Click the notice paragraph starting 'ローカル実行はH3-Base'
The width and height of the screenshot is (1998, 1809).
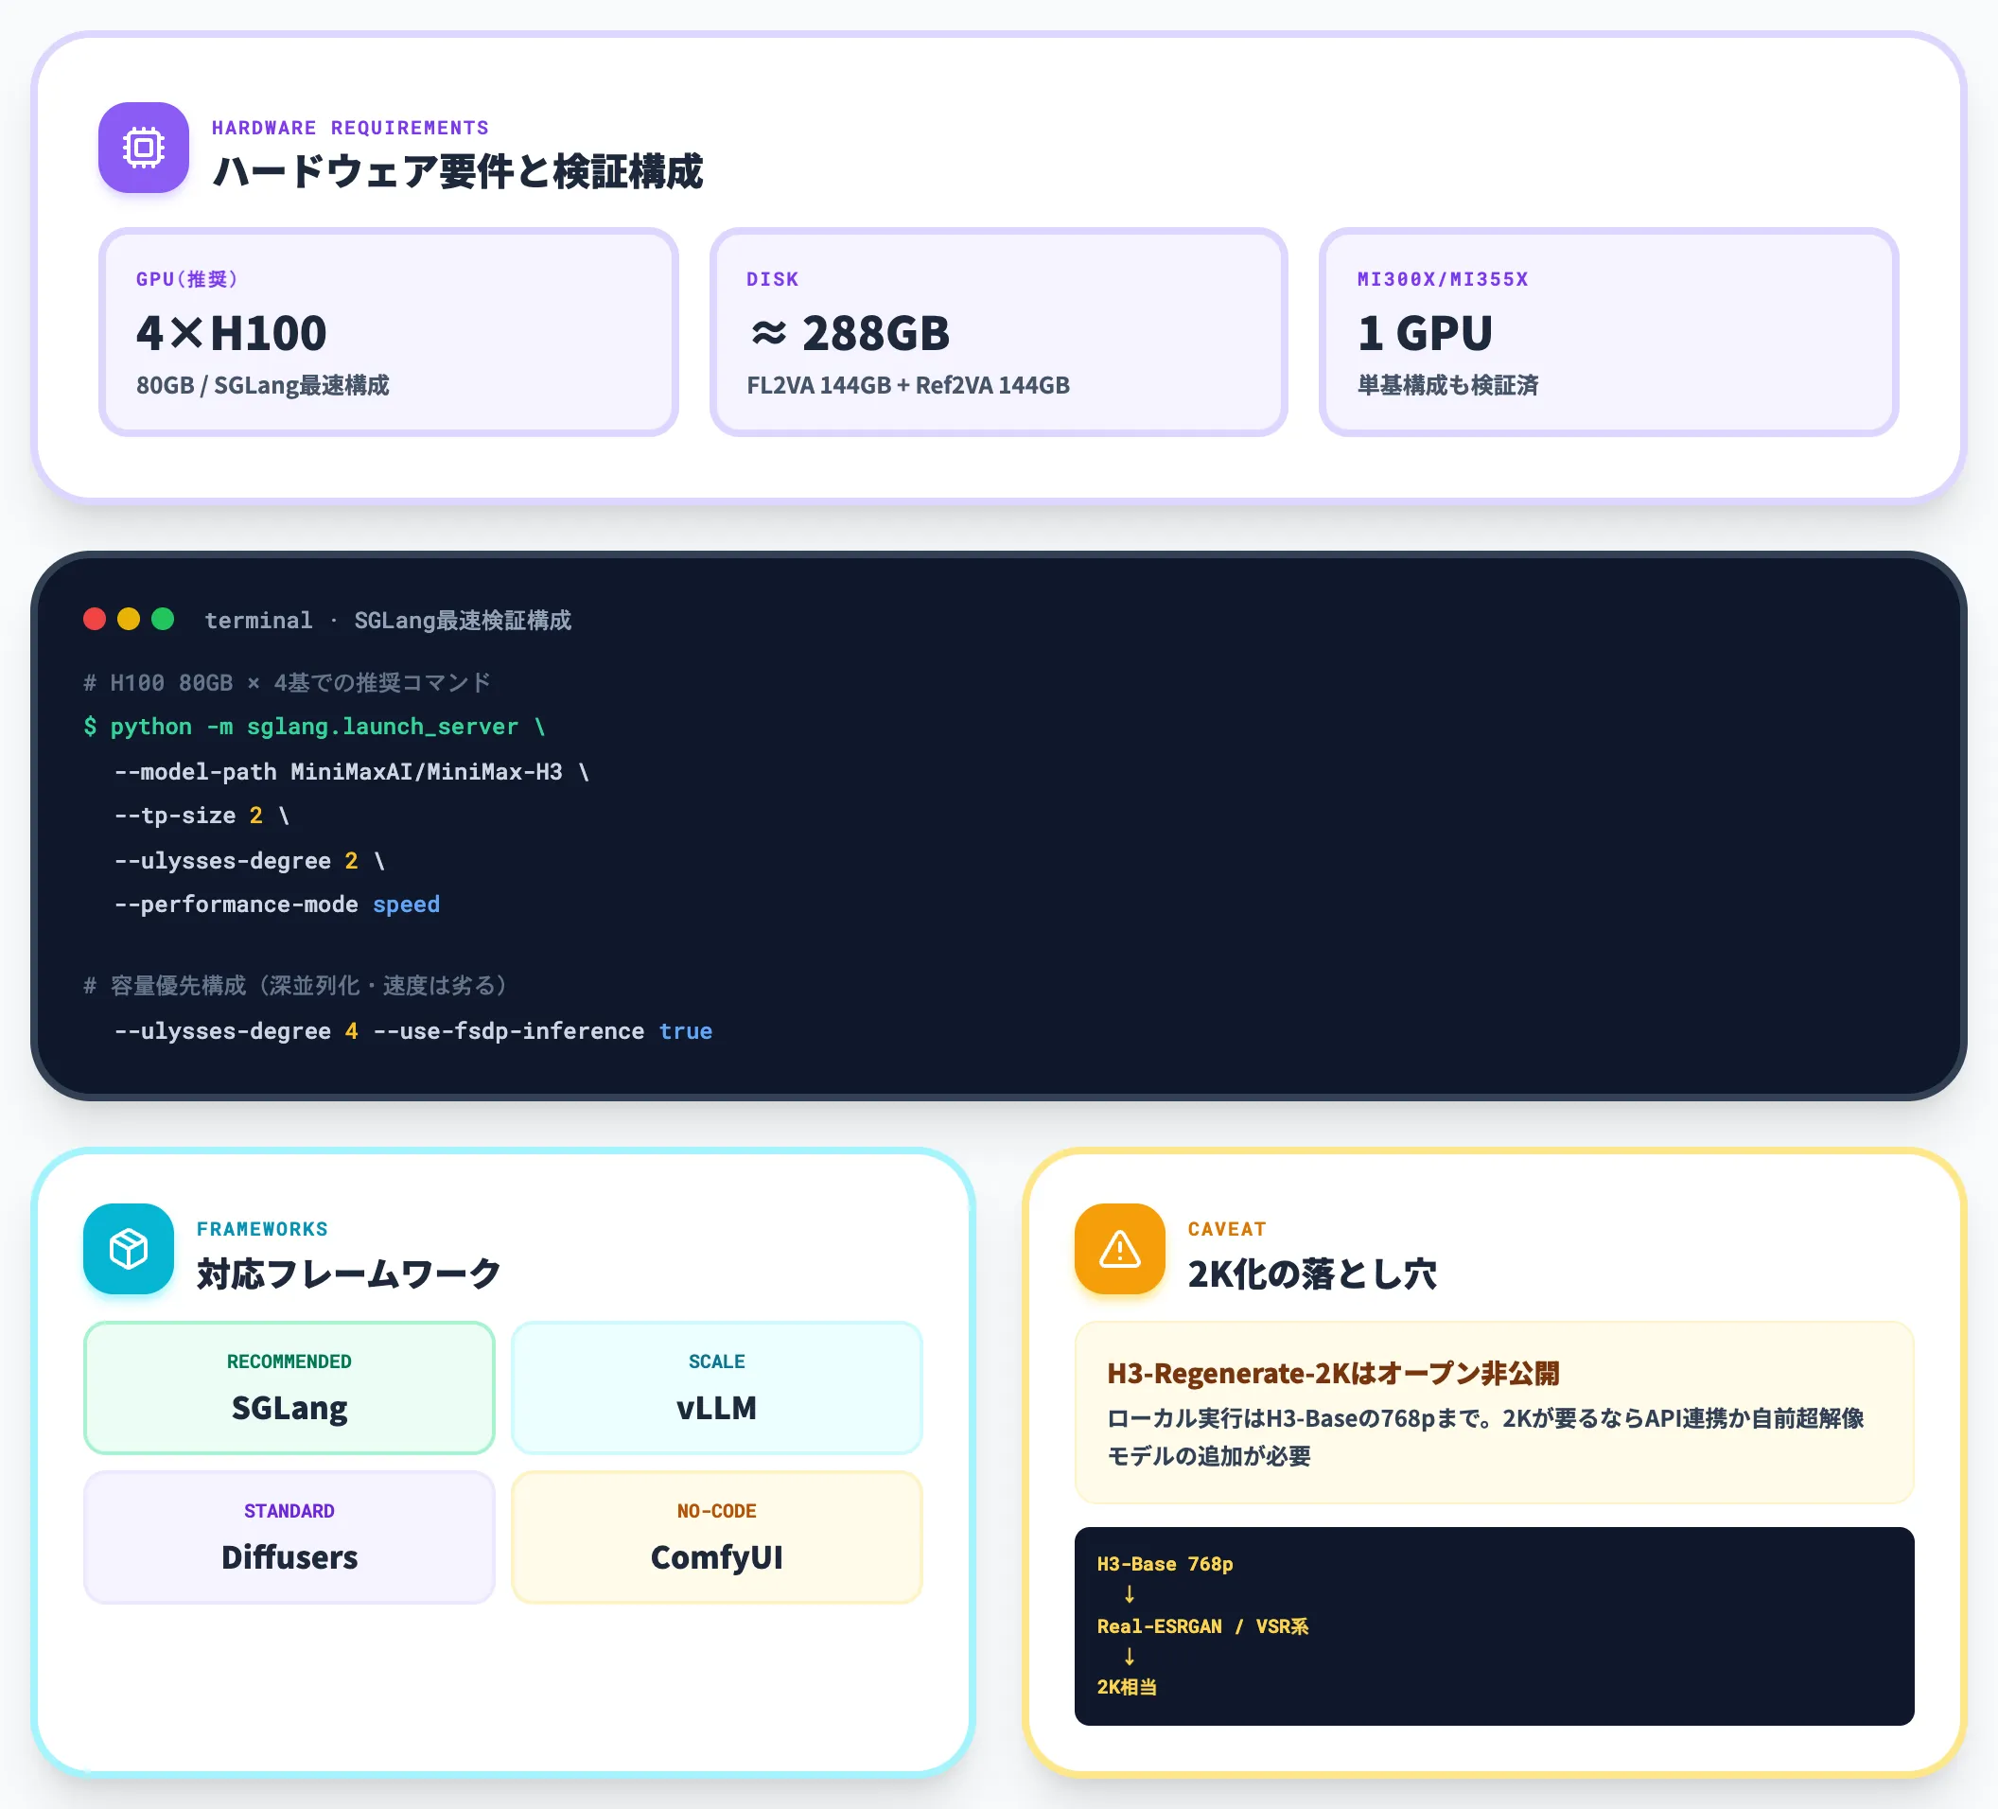[1485, 1437]
